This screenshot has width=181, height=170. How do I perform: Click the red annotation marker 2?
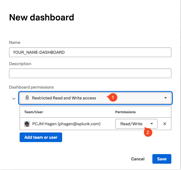tap(147, 133)
